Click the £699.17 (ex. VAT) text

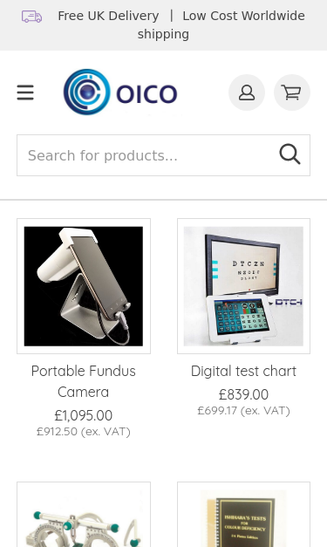click(243, 411)
